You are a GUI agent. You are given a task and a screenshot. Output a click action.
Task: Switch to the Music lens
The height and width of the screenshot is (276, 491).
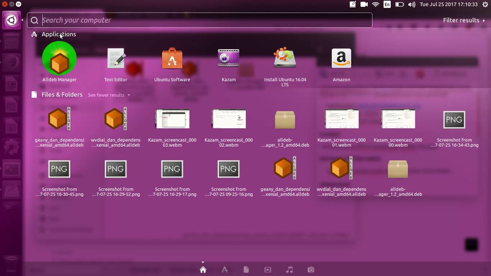290,270
